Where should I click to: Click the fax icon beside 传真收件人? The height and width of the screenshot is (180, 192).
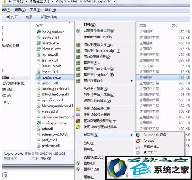coord(138,147)
